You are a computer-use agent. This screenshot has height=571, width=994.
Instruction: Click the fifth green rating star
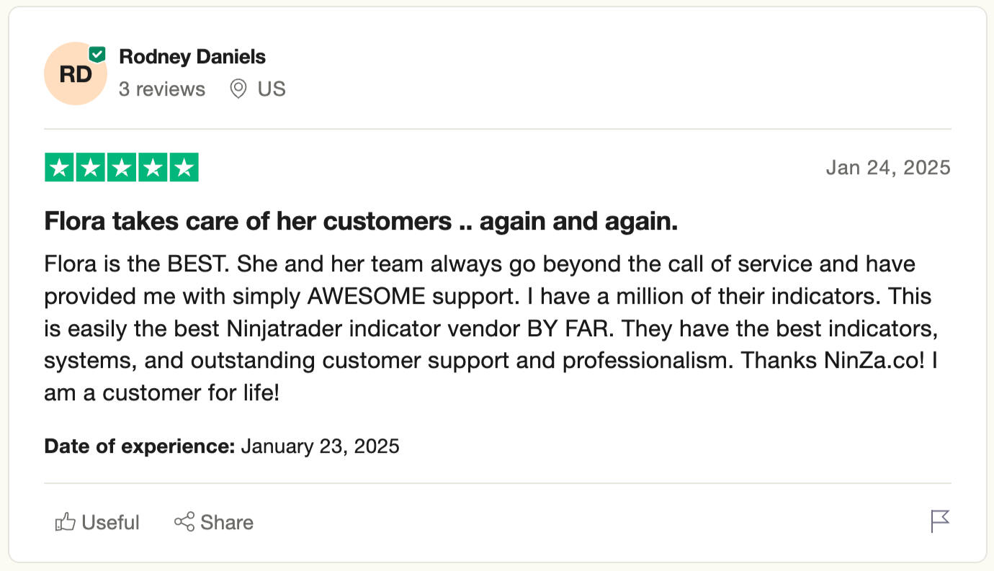coord(184,168)
